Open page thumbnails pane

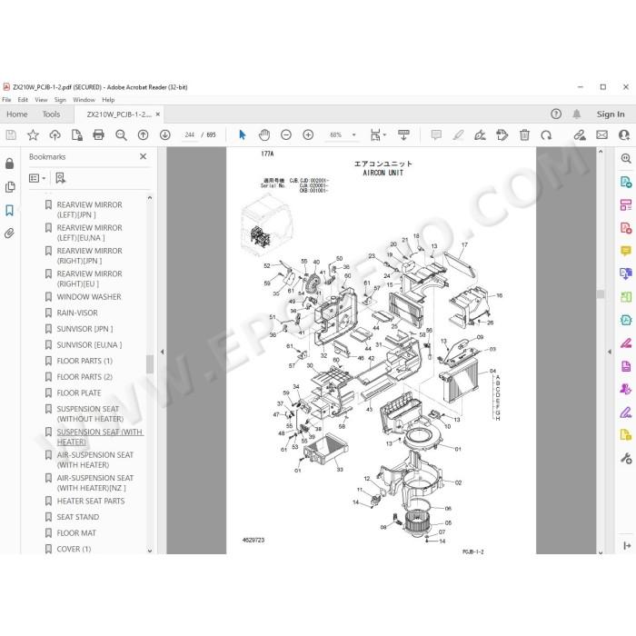pyautogui.click(x=10, y=186)
